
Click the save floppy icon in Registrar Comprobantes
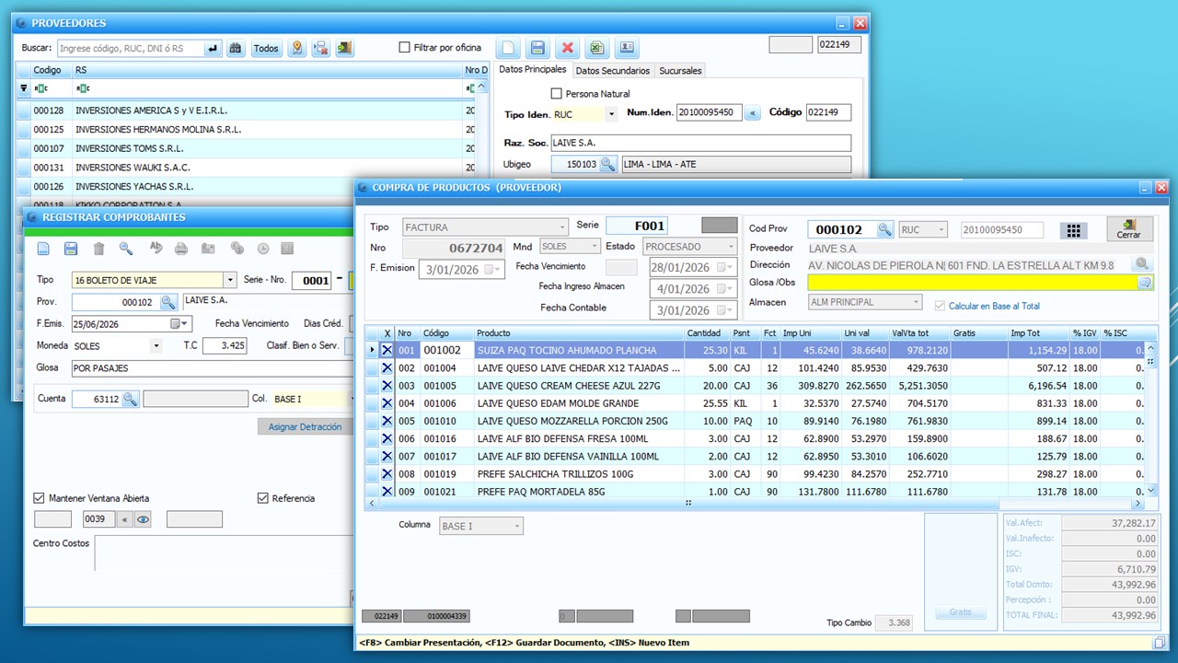[x=71, y=249]
